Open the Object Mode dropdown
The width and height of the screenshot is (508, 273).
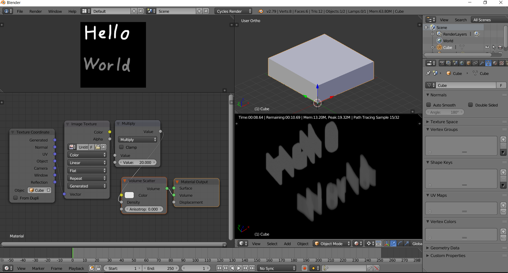click(x=332, y=244)
